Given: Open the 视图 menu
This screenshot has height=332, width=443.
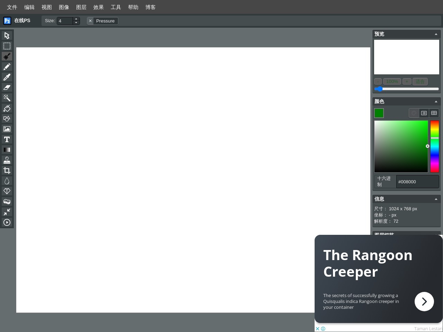Looking at the screenshot, I should click(x=47, y=7).
